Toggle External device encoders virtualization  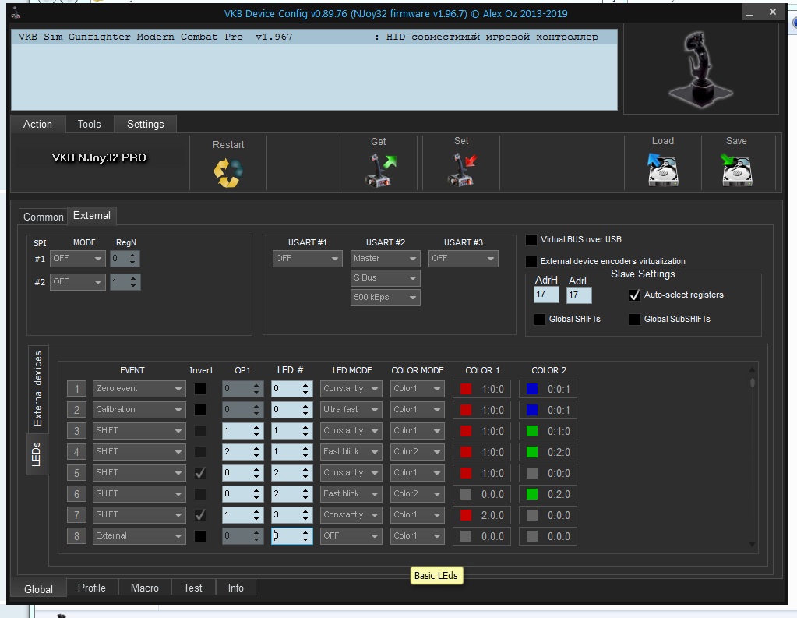[531, 261]
